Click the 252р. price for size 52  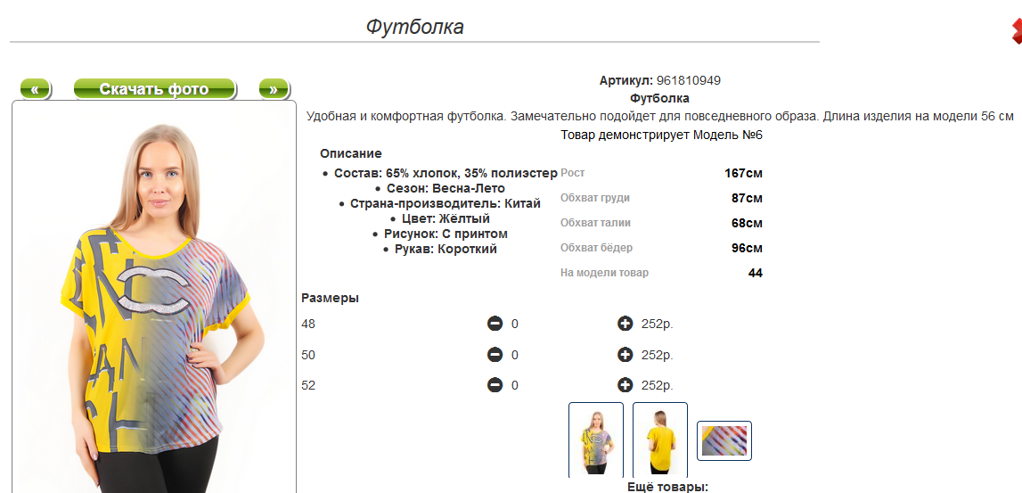coord(657,385)
